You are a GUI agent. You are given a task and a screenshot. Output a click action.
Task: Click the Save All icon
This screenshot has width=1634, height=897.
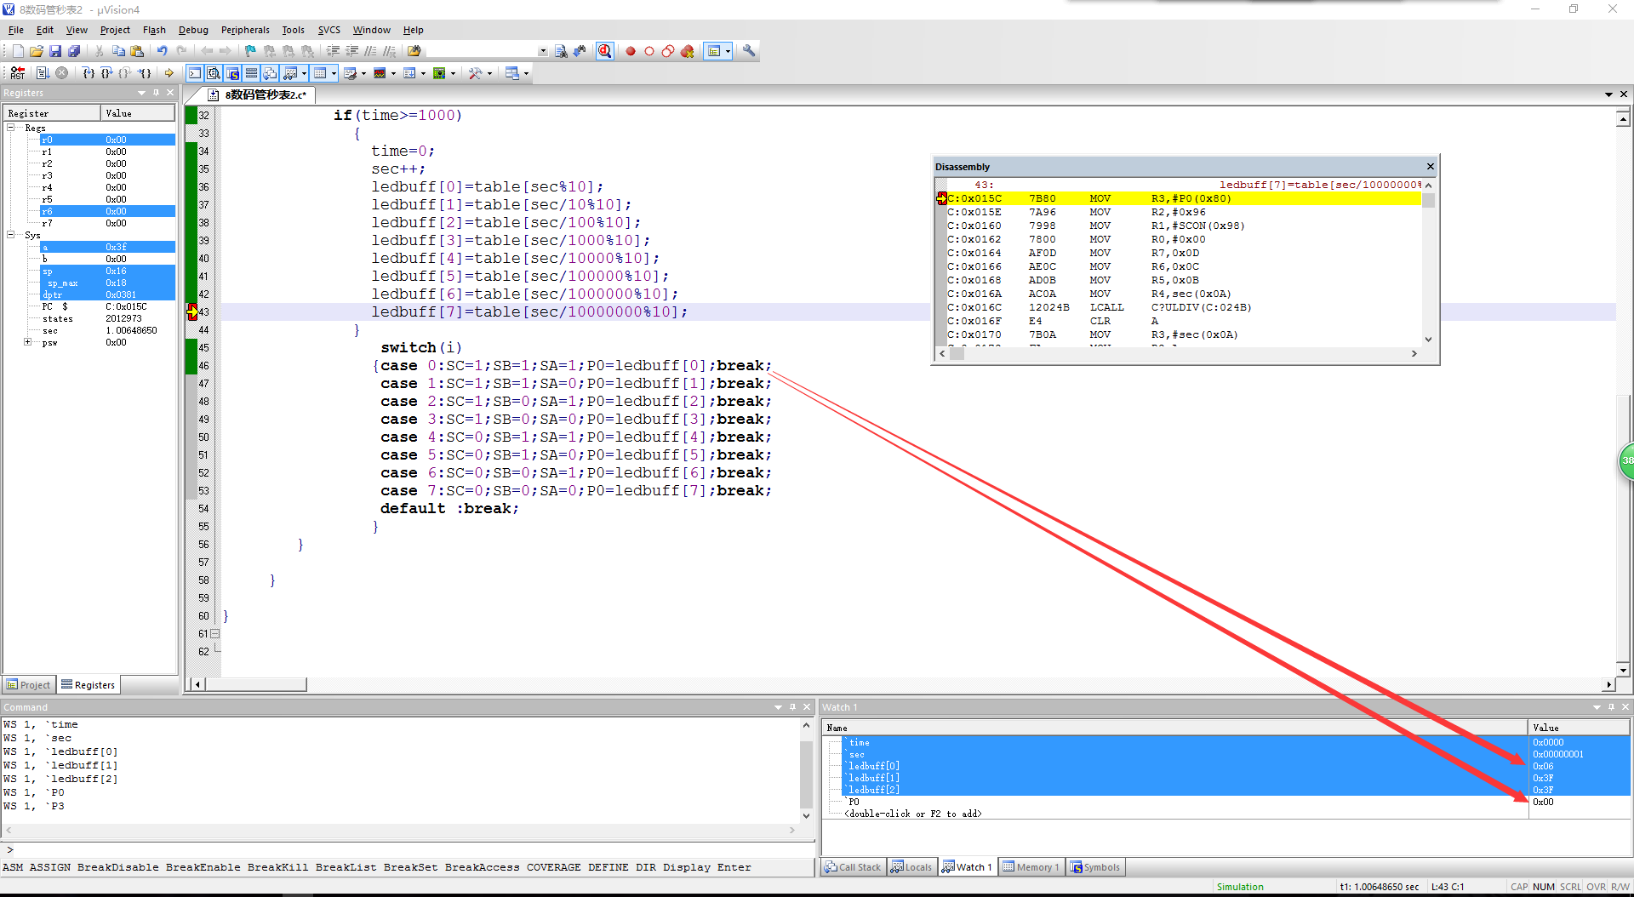click(x=74, y=51)
